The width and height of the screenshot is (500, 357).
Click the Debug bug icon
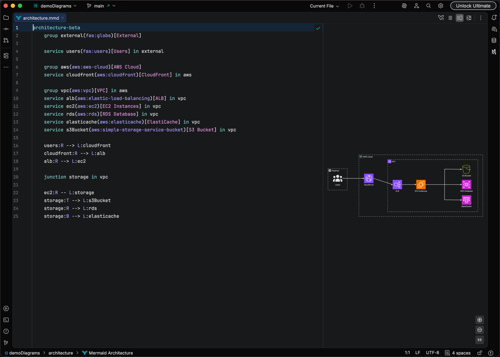tap(362, 6)
